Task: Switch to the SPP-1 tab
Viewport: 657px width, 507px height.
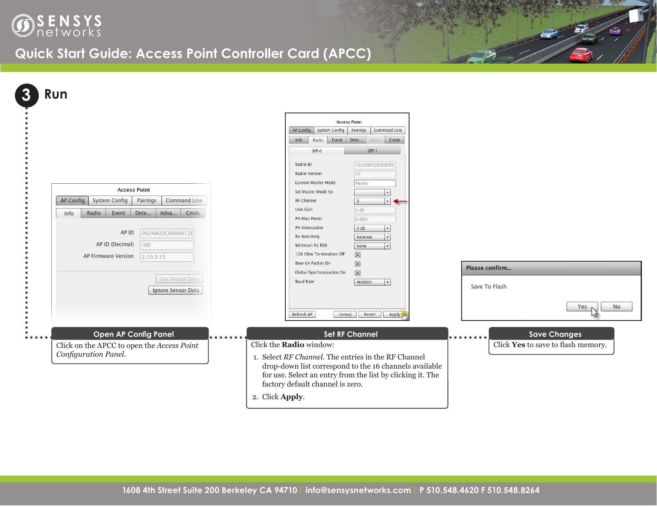Action: (372, 151)
